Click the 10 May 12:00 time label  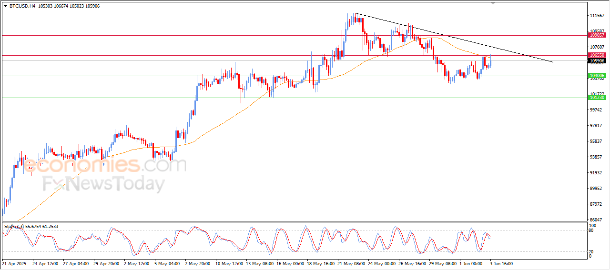[x=229, y=263]
